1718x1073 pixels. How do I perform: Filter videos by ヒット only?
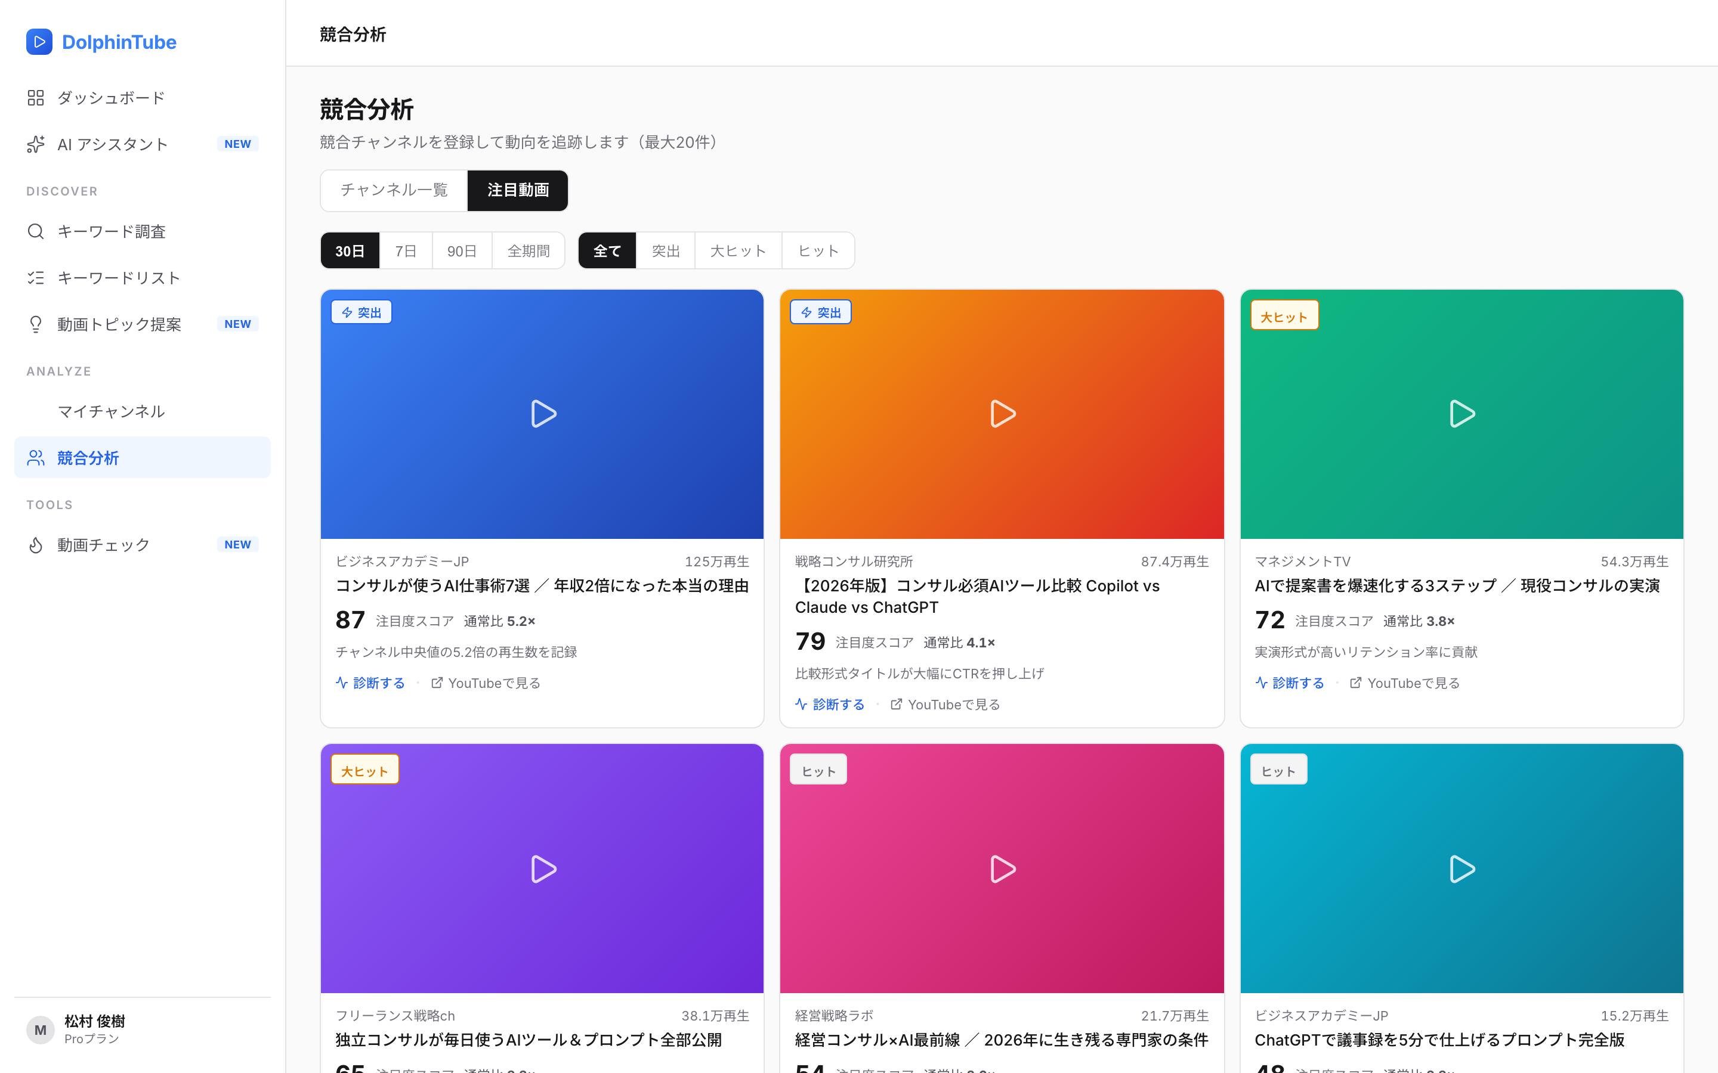tap(818, 250)
